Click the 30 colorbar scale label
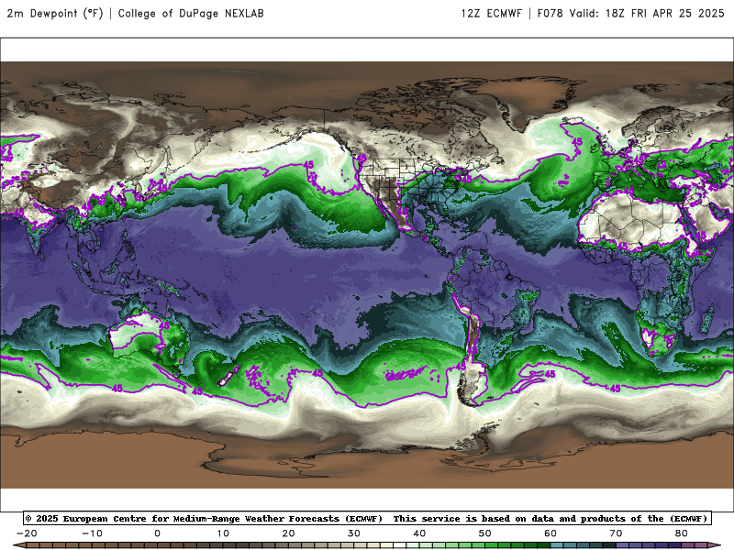 pos(354,533)
